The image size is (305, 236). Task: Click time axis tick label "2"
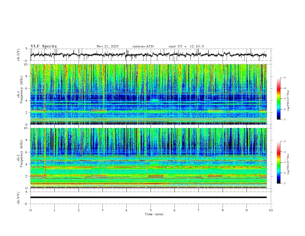pos(79,210)
